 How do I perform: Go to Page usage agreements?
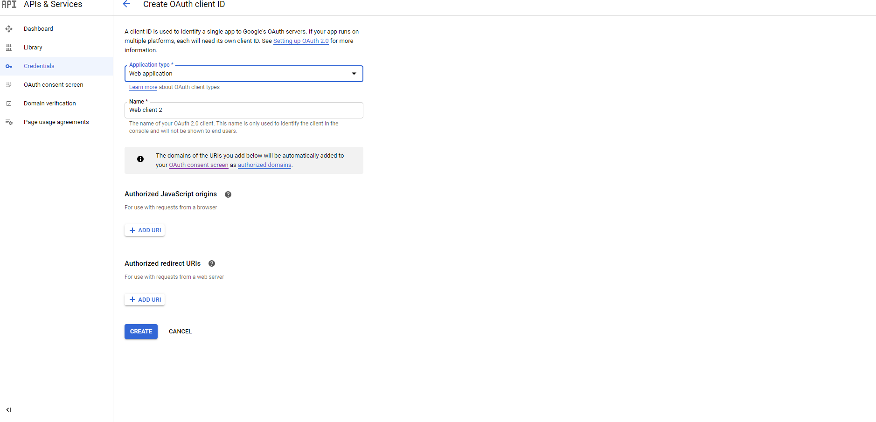coord(56,122)
